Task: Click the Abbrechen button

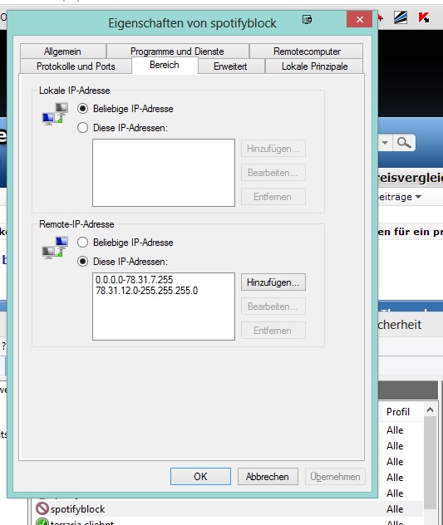Action: [x=268, y=477]
